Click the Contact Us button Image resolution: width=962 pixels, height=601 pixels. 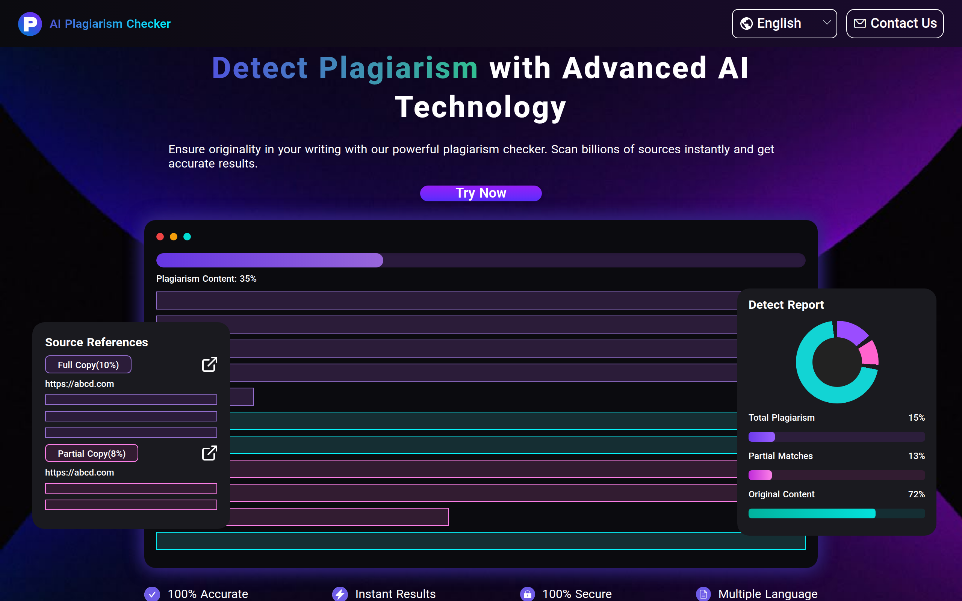pyautogui.click(x=894, y=23)
